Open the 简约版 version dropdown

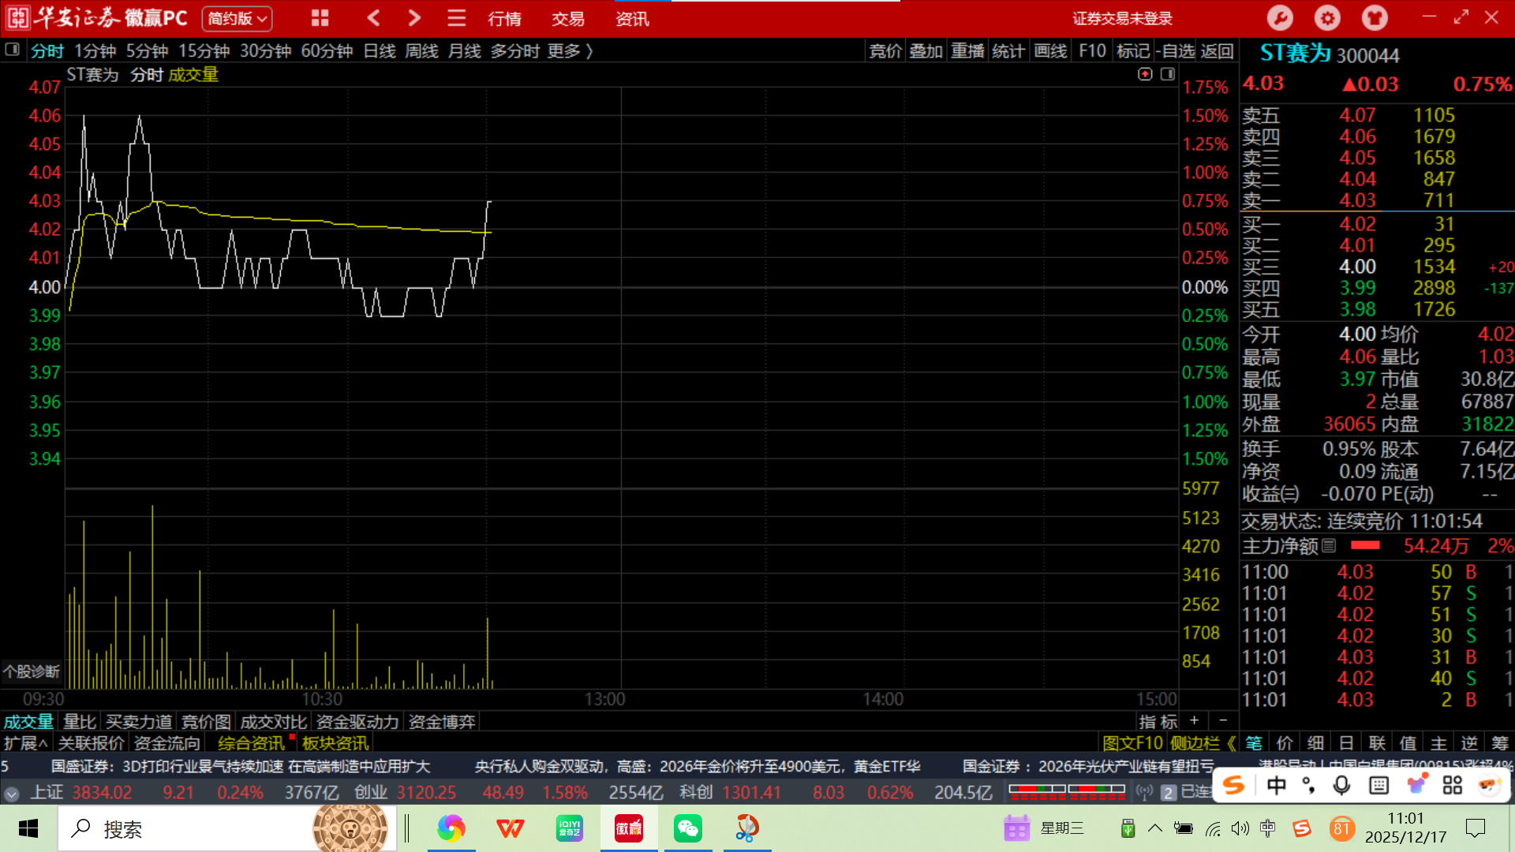coord(237,18)
